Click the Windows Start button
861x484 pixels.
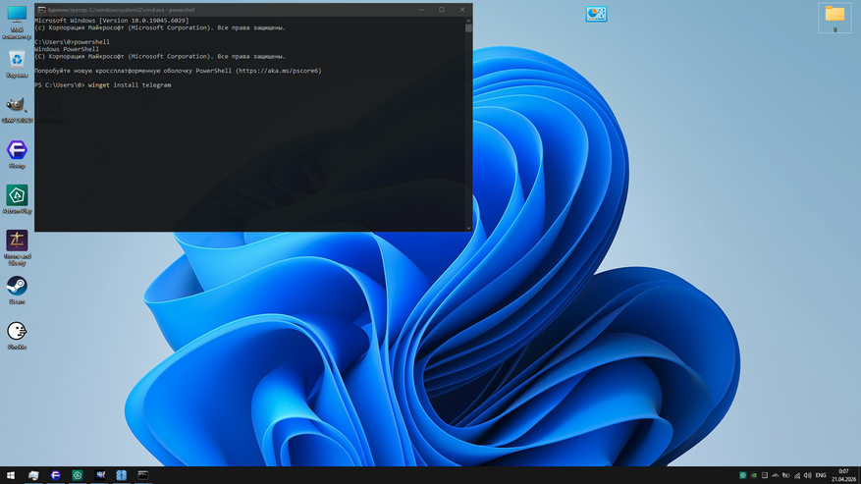click(x=11, y=476)
